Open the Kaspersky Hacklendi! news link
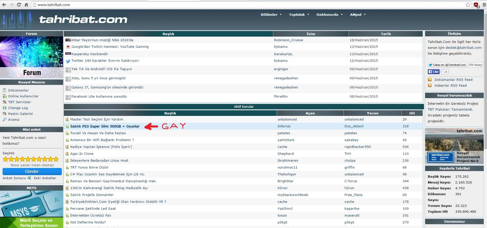Viewport: 487px width, 228px height. [90, 54]
